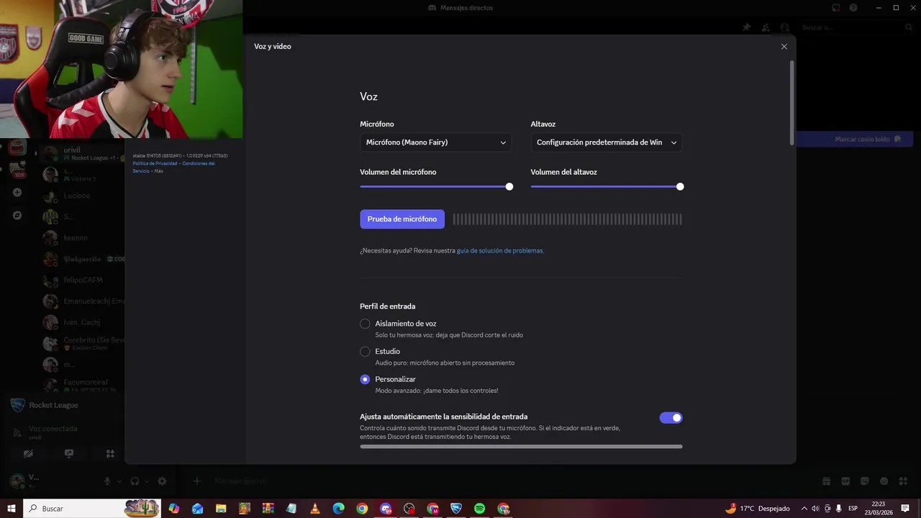Screen dimensions: 921x518
Task: Click the input sensitivity indicator bar
Action: coord(521,447)
